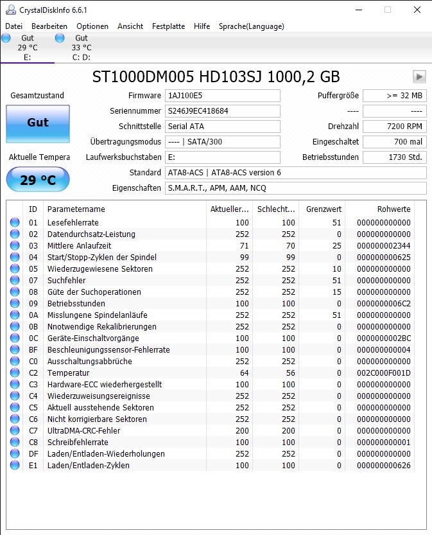Click status orb of Nnotwendige Rekalibrierungen row
This screenshot has height=535, width=432.
15,326
